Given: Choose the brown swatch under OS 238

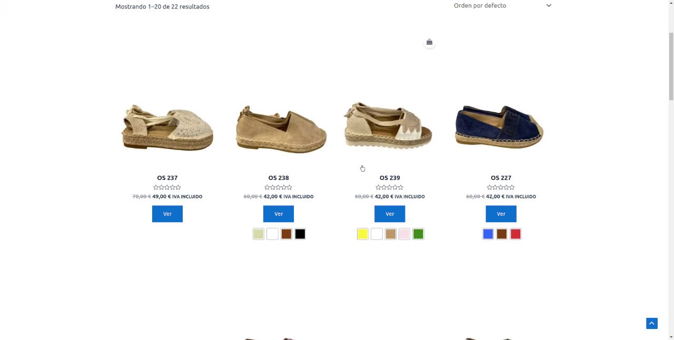Looking at the screenshot, I should pyautogui.click(x=286, y=234).
